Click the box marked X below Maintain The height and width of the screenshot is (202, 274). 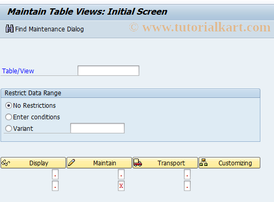(121, 186)
